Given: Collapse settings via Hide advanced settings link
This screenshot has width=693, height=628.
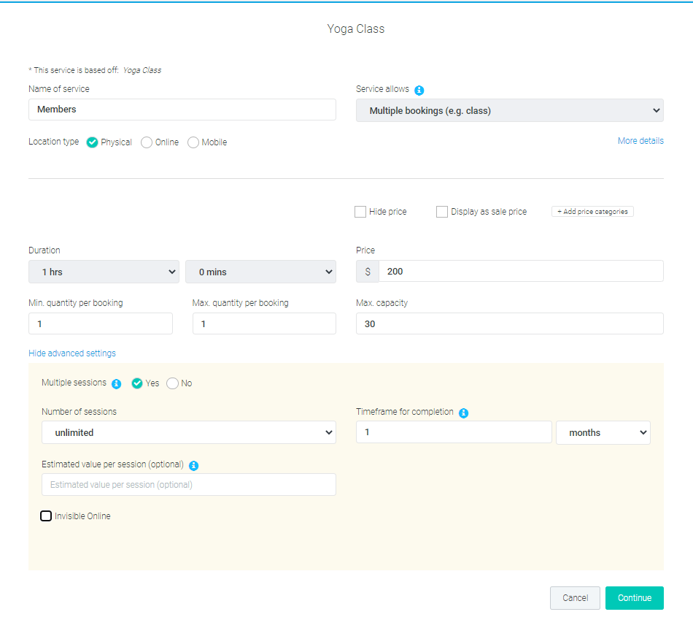Looking at the screenshot, I should [x=71, y=353].
